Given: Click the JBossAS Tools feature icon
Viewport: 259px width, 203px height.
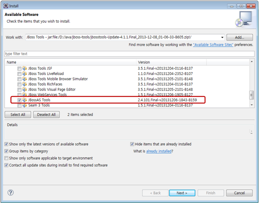Looking at the screenshot, I should click(x=24, y=100).
